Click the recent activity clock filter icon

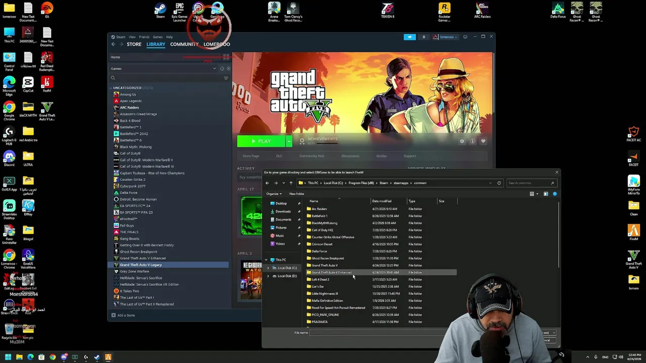pos(222,69)
